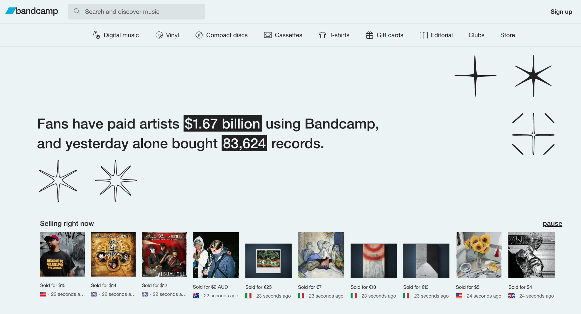Open the Welcome to Philadelphia shirt thumbnail
This screenshot has height=314, width=581.
pos(62,254)
